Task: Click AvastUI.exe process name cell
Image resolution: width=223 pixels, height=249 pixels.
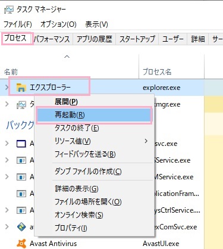Action: 161,244
